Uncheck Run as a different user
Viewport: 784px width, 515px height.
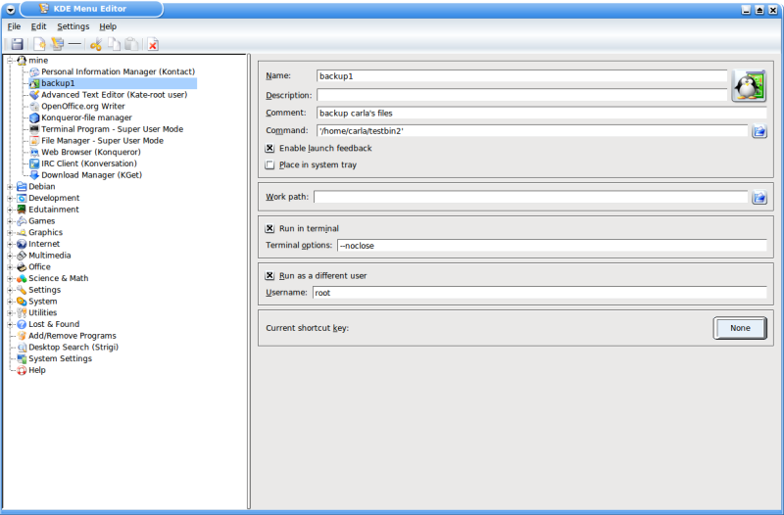point(270,276)
